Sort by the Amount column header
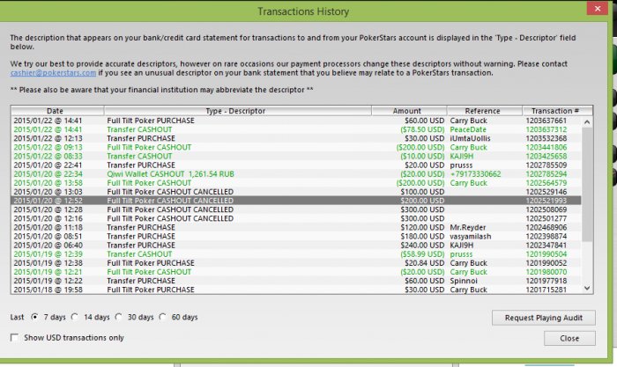The height and width of the screenshot is (367, 617). click(x=409, y=111)
